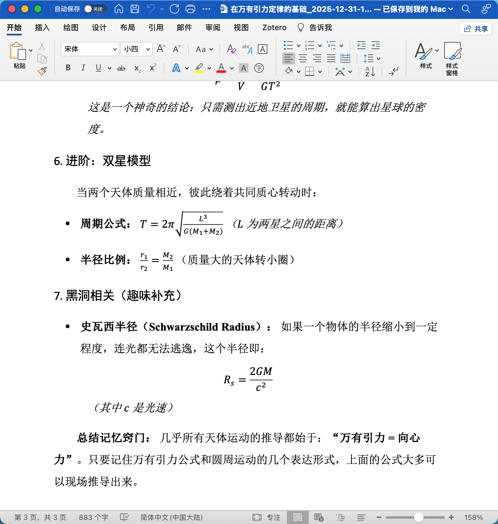Screen dimensions: 498x524
Task: Toggle bold formatting
Action: click(68, 68)
